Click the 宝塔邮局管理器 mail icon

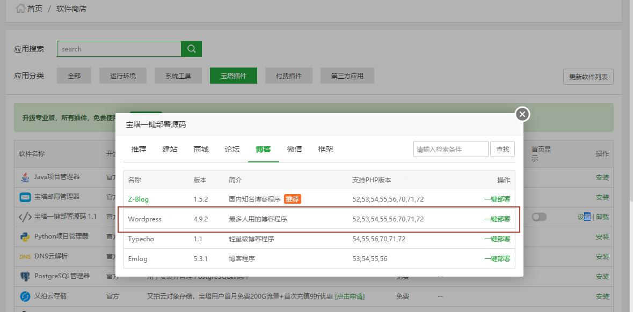point(25,197)
